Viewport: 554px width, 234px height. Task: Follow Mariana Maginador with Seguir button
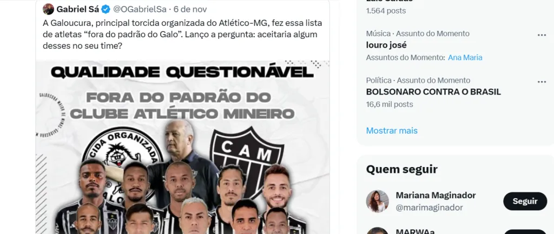(x=525, y=201)
